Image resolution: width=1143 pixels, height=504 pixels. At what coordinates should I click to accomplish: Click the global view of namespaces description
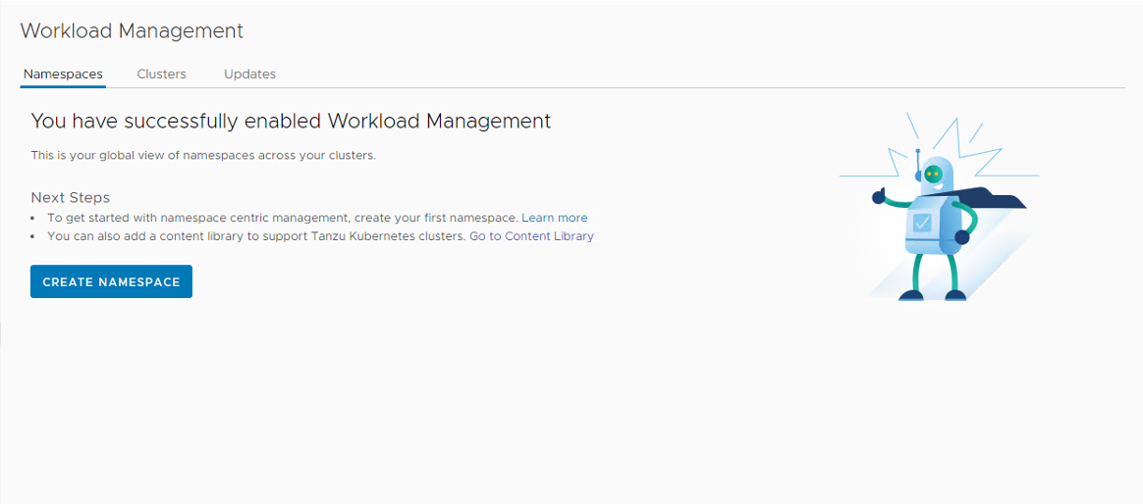pos(203,155)
